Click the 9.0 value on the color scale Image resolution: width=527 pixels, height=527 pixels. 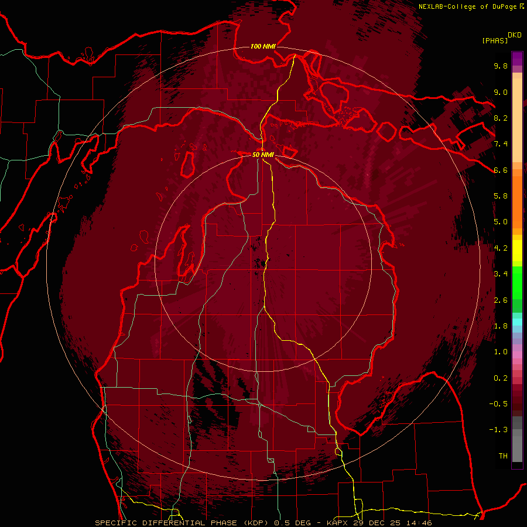pos(501,92)
